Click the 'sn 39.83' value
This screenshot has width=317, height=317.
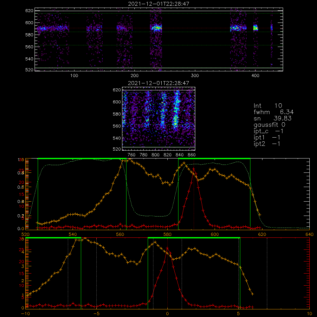coord(272,118)
